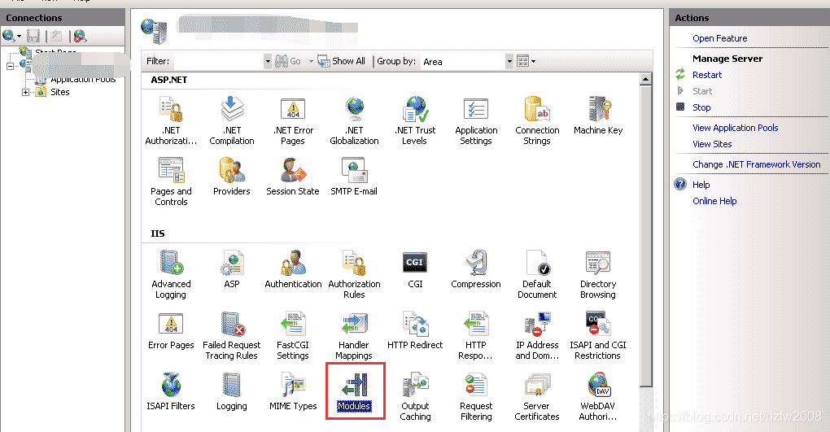The width and height of the screenshot is (830, 432).
Task: Click the scrollbar down arrow
Action: tap(645, 427)
